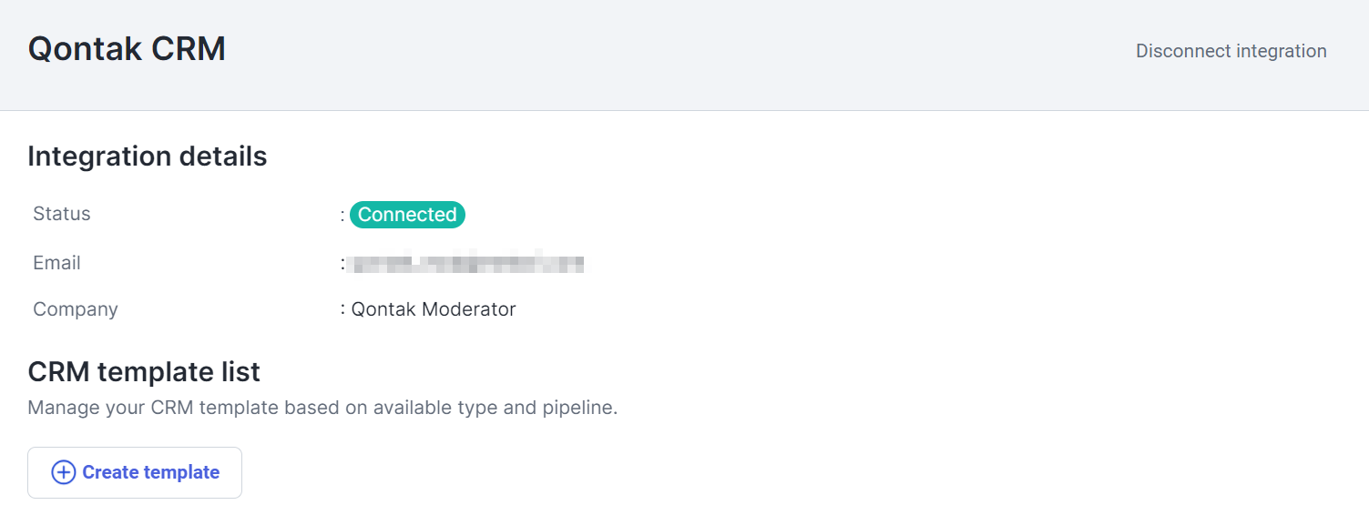This screenshot has height=515, width=1369.
Task: Click the Email field label
Action: 56,263
